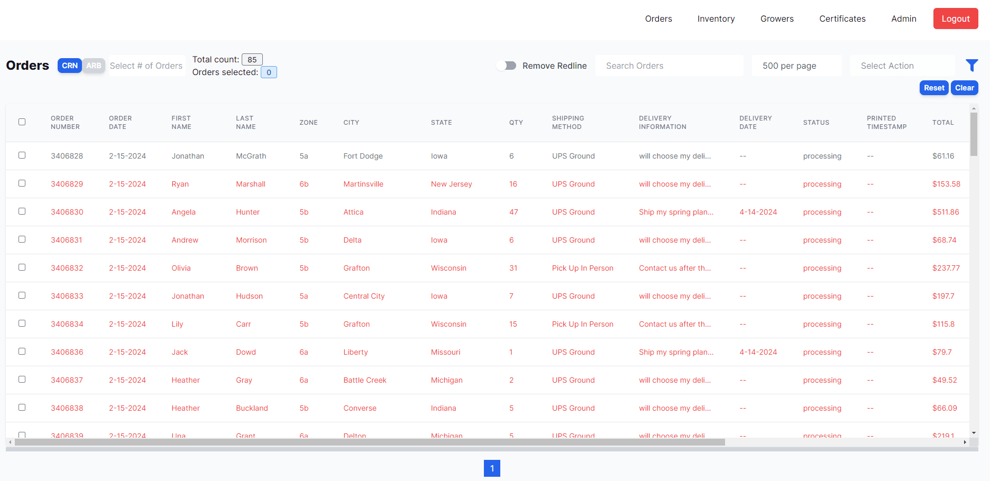Screen dimensions: 990x481
Task: Go to page 1 in pagination
Action: 492,468
